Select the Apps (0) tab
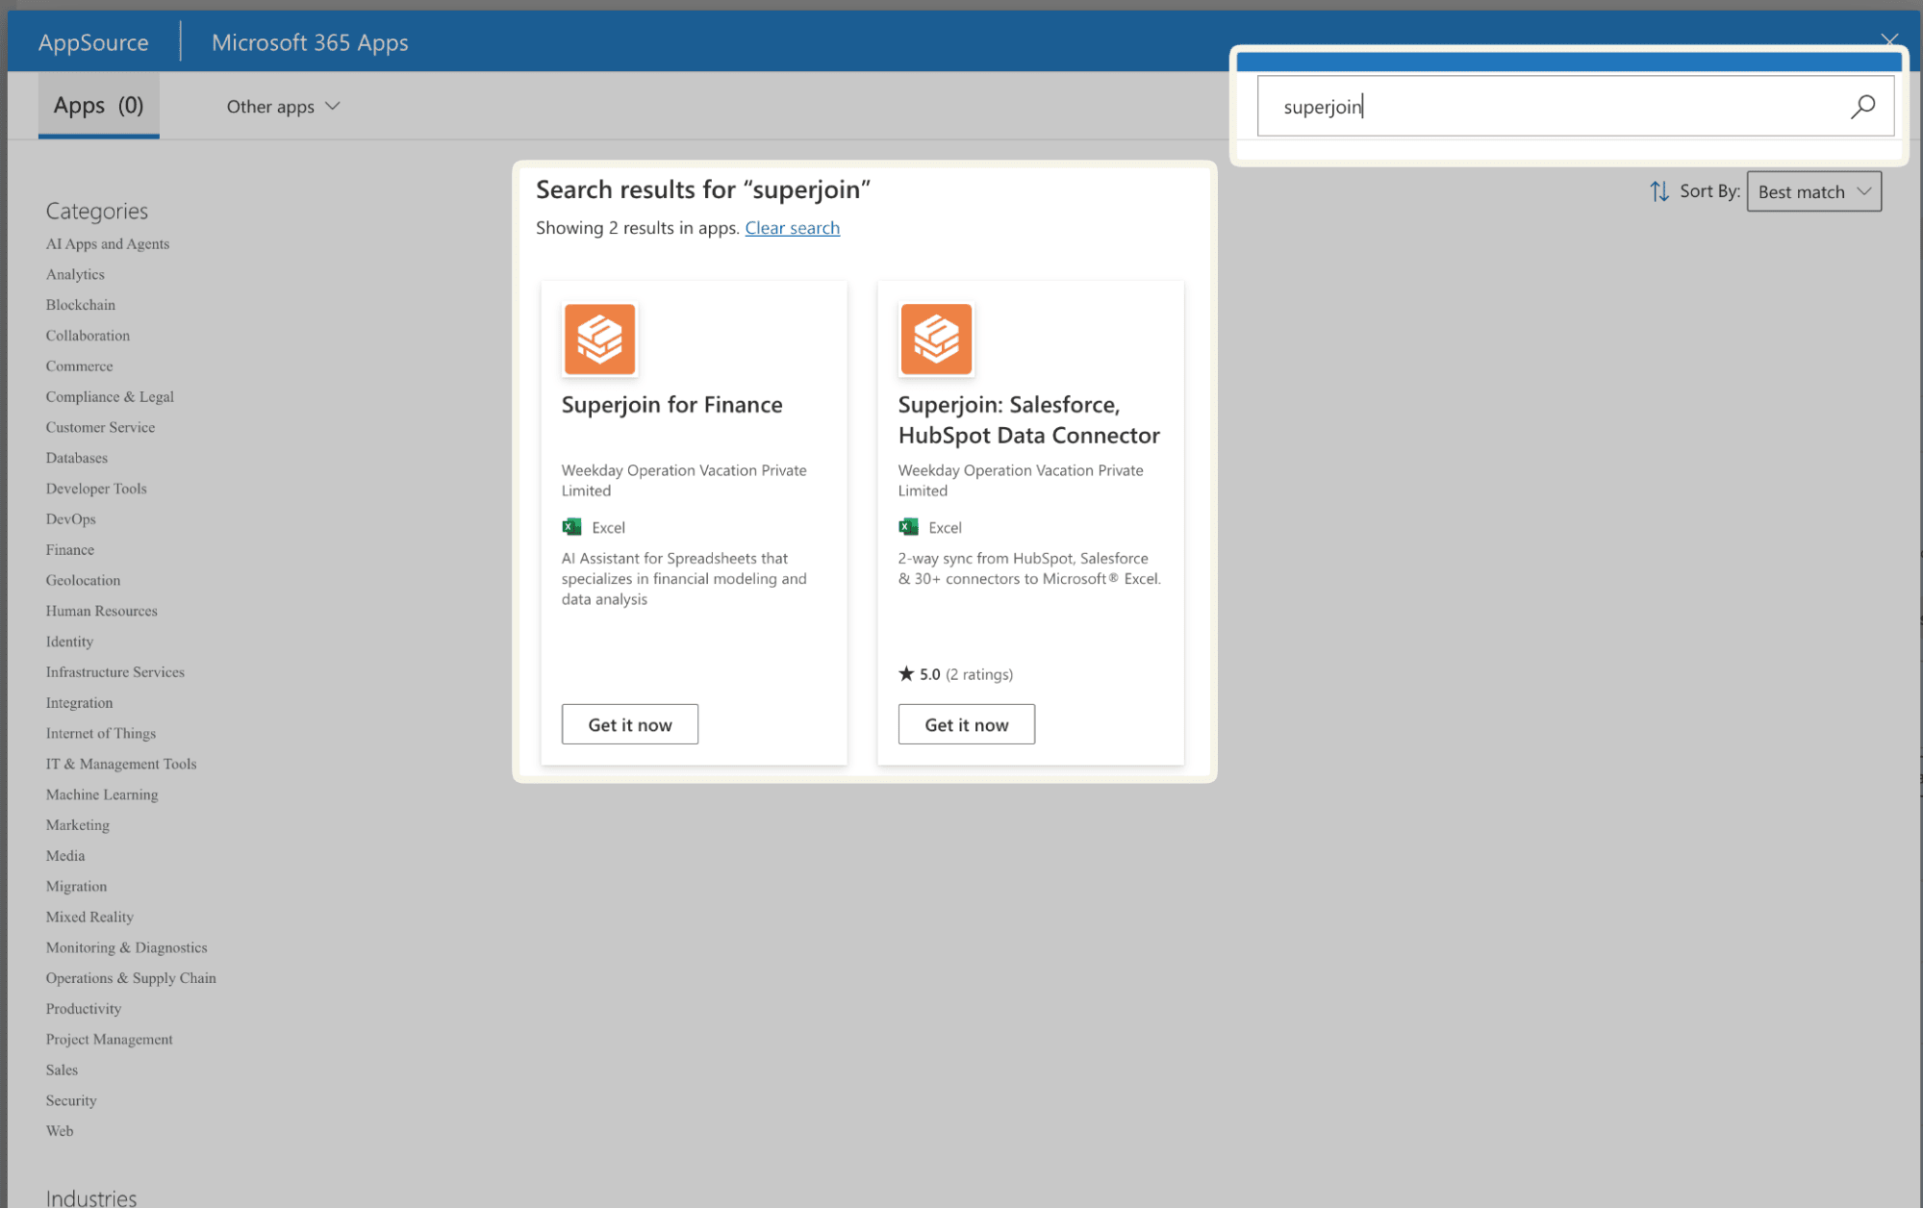This screenshot has height=1209, width=1923. (x=98, y=106)
